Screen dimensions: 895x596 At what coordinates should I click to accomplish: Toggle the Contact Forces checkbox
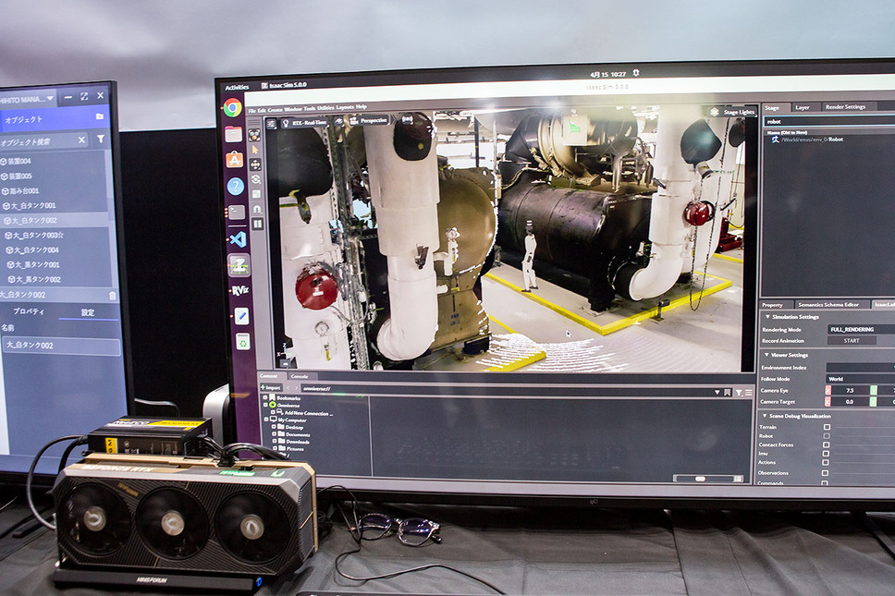pos(827,444)
